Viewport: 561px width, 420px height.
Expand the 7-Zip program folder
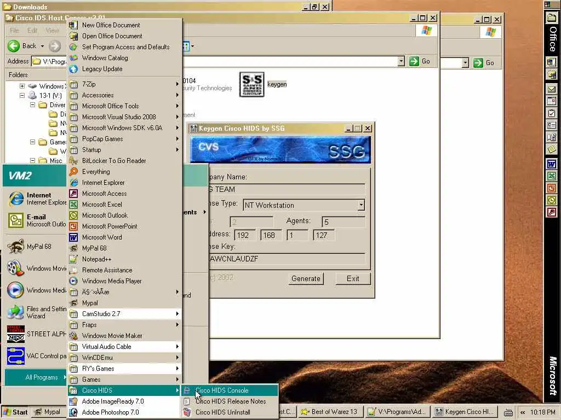(124, 84)
